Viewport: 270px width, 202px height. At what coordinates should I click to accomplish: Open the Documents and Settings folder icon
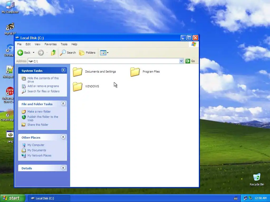pos(78,72)
